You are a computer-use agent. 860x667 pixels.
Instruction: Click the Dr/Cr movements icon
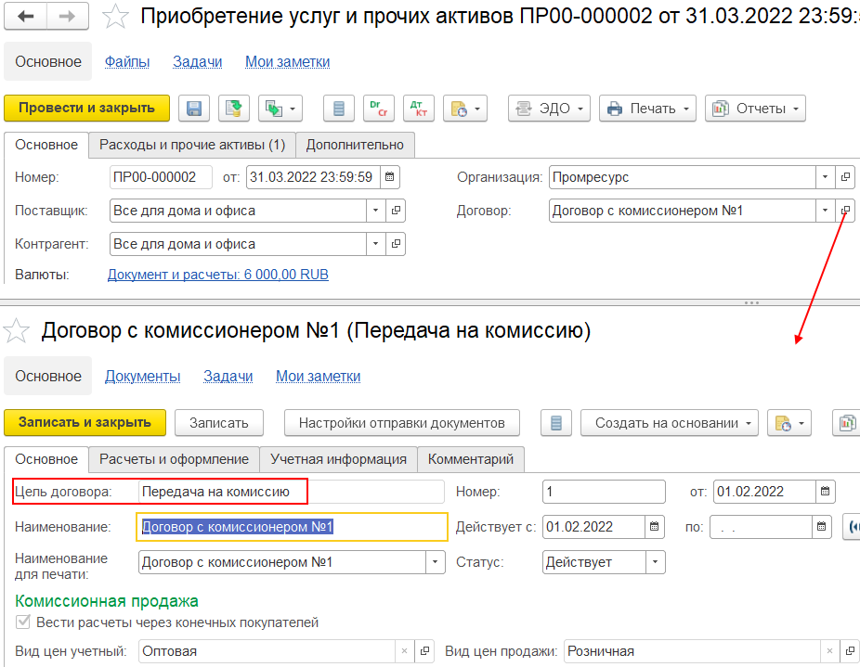click(x=378, y=109)
